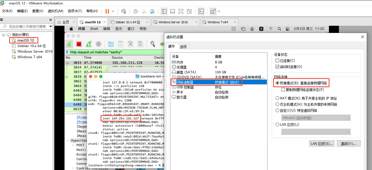Click Wireshark's start capture shark fin icon
The width and height of the screenshot is (372, 170).
tap(69, 44)
